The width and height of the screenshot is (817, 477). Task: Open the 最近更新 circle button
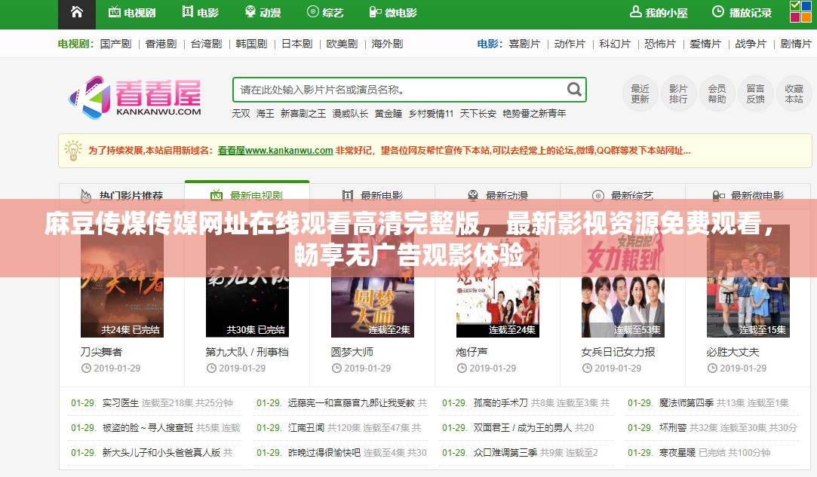tap(640, 93)
